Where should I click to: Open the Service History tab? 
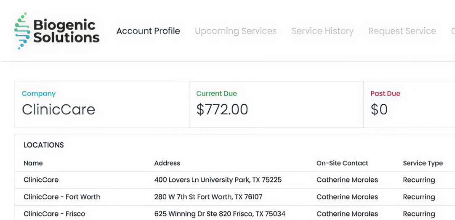click(x=322, y=31)
